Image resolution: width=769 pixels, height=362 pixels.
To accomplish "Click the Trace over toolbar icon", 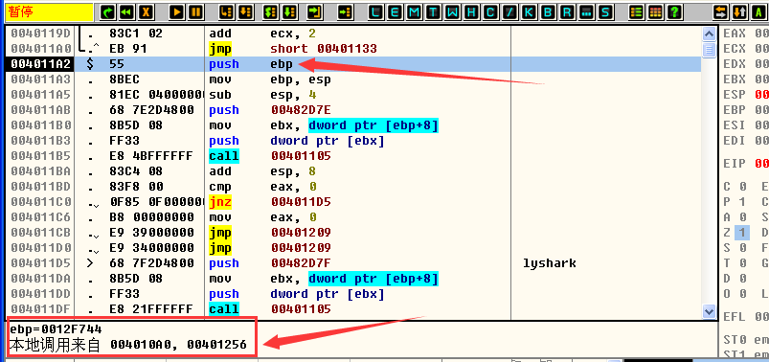I will coord(290,11).
